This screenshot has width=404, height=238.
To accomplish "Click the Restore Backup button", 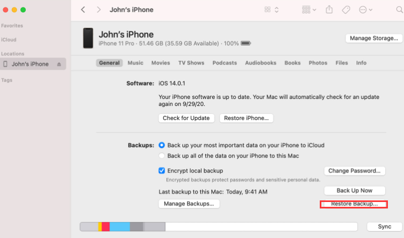I will pos(354,204).
